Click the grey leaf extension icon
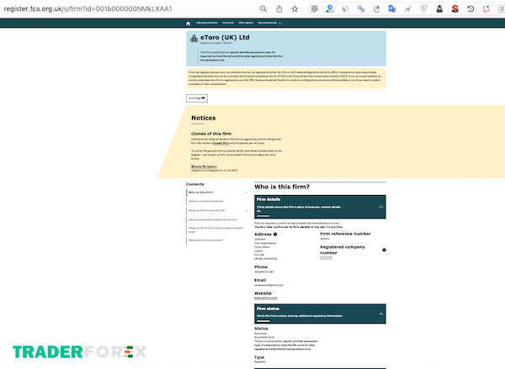505x369 pixels. point(345,9)
